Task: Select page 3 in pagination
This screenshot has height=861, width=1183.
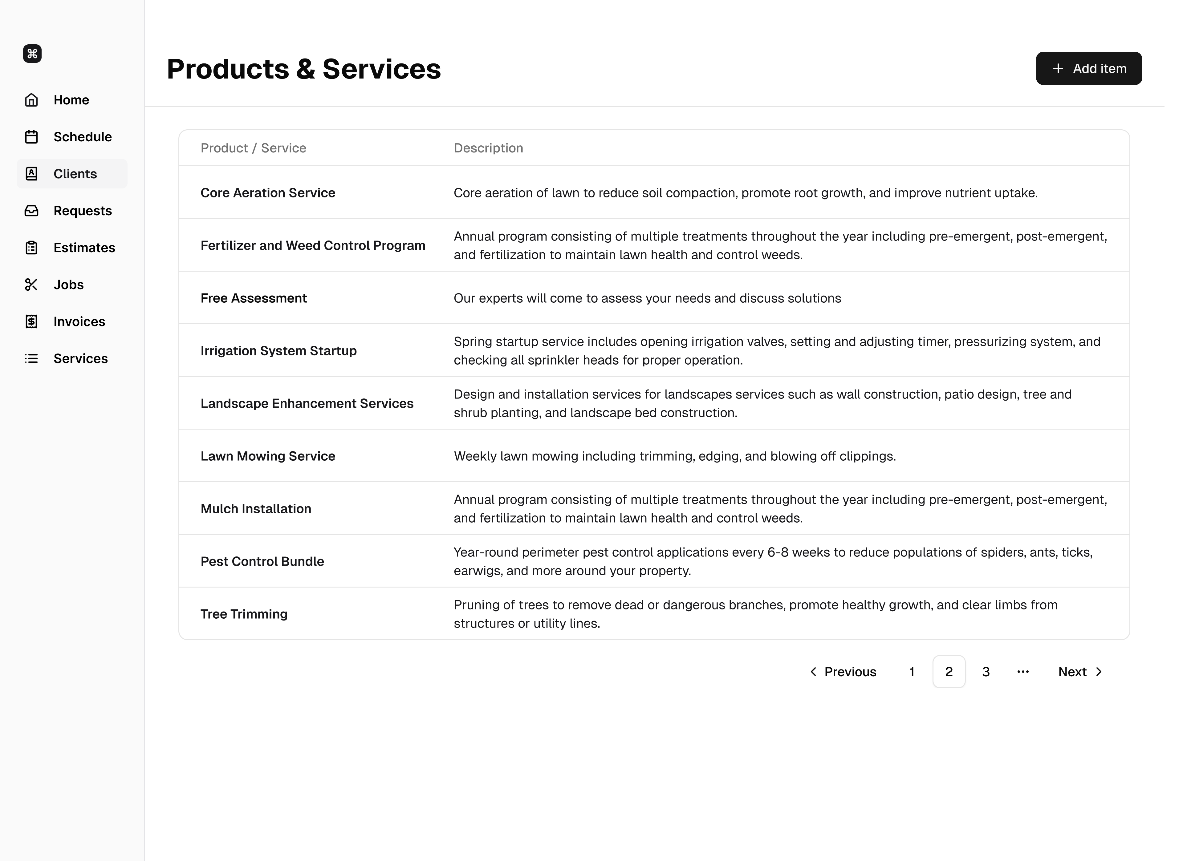Action: click(x=986, y=672)
